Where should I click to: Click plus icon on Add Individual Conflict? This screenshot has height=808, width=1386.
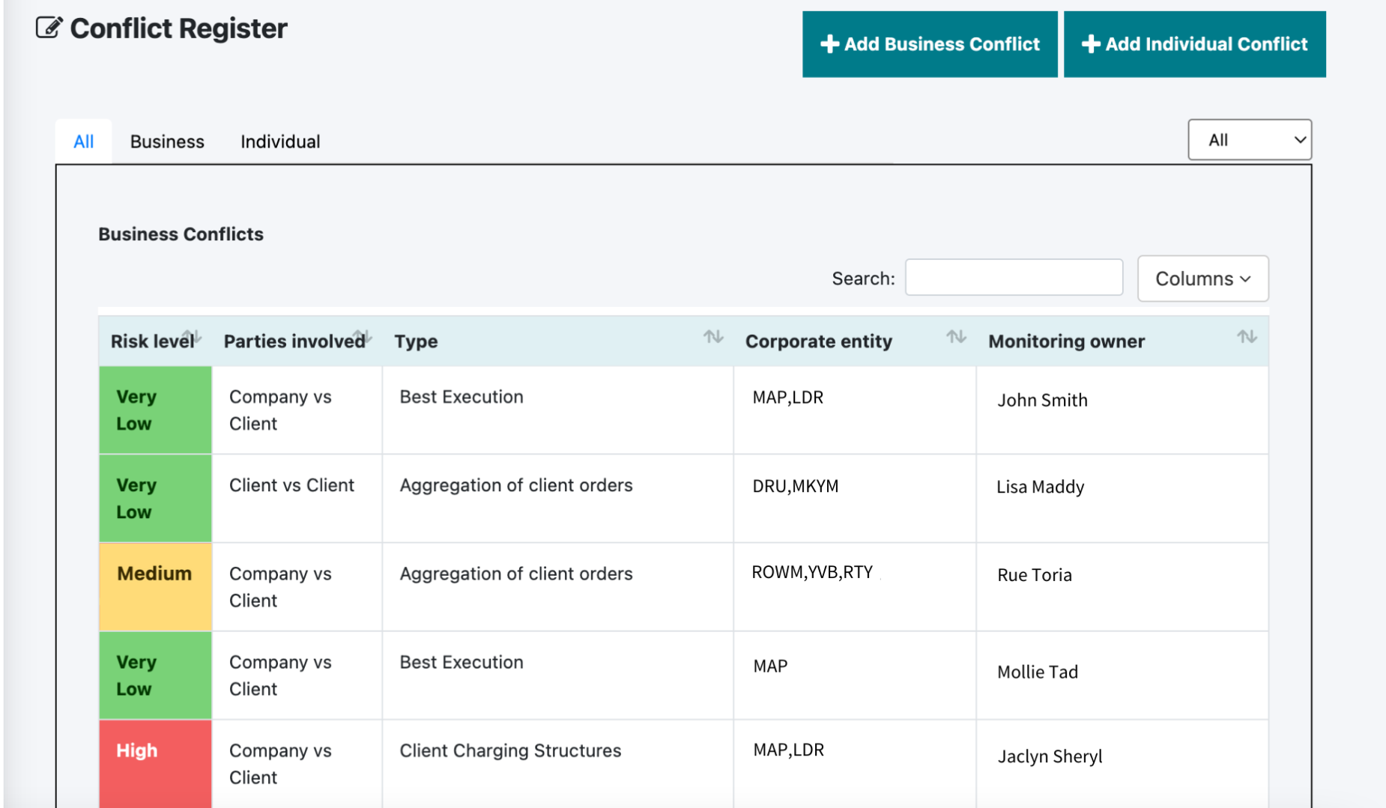1091,44
